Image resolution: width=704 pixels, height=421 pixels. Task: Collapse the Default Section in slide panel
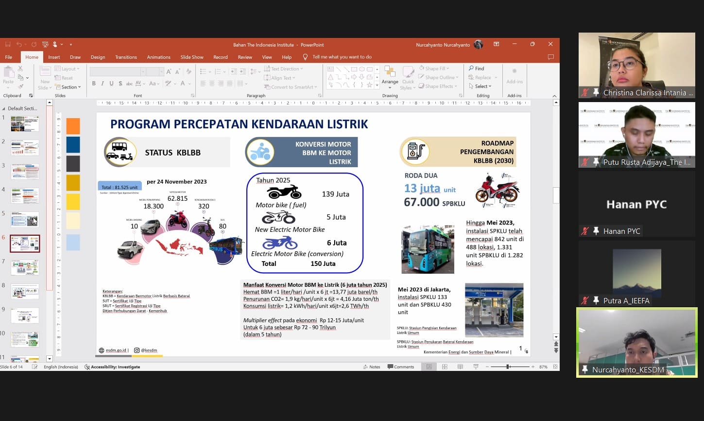click(4, 108)
